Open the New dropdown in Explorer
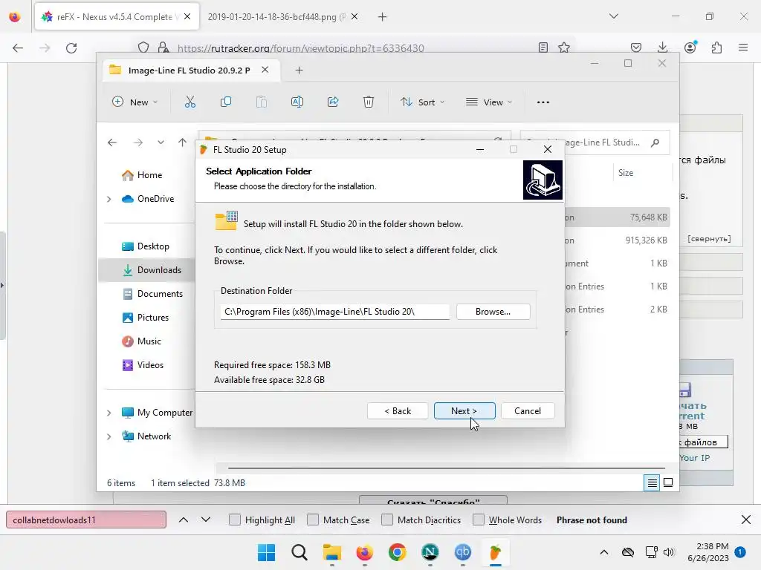Screen dimensions: 761x570 pyautogui.click(x=135, y=102)
